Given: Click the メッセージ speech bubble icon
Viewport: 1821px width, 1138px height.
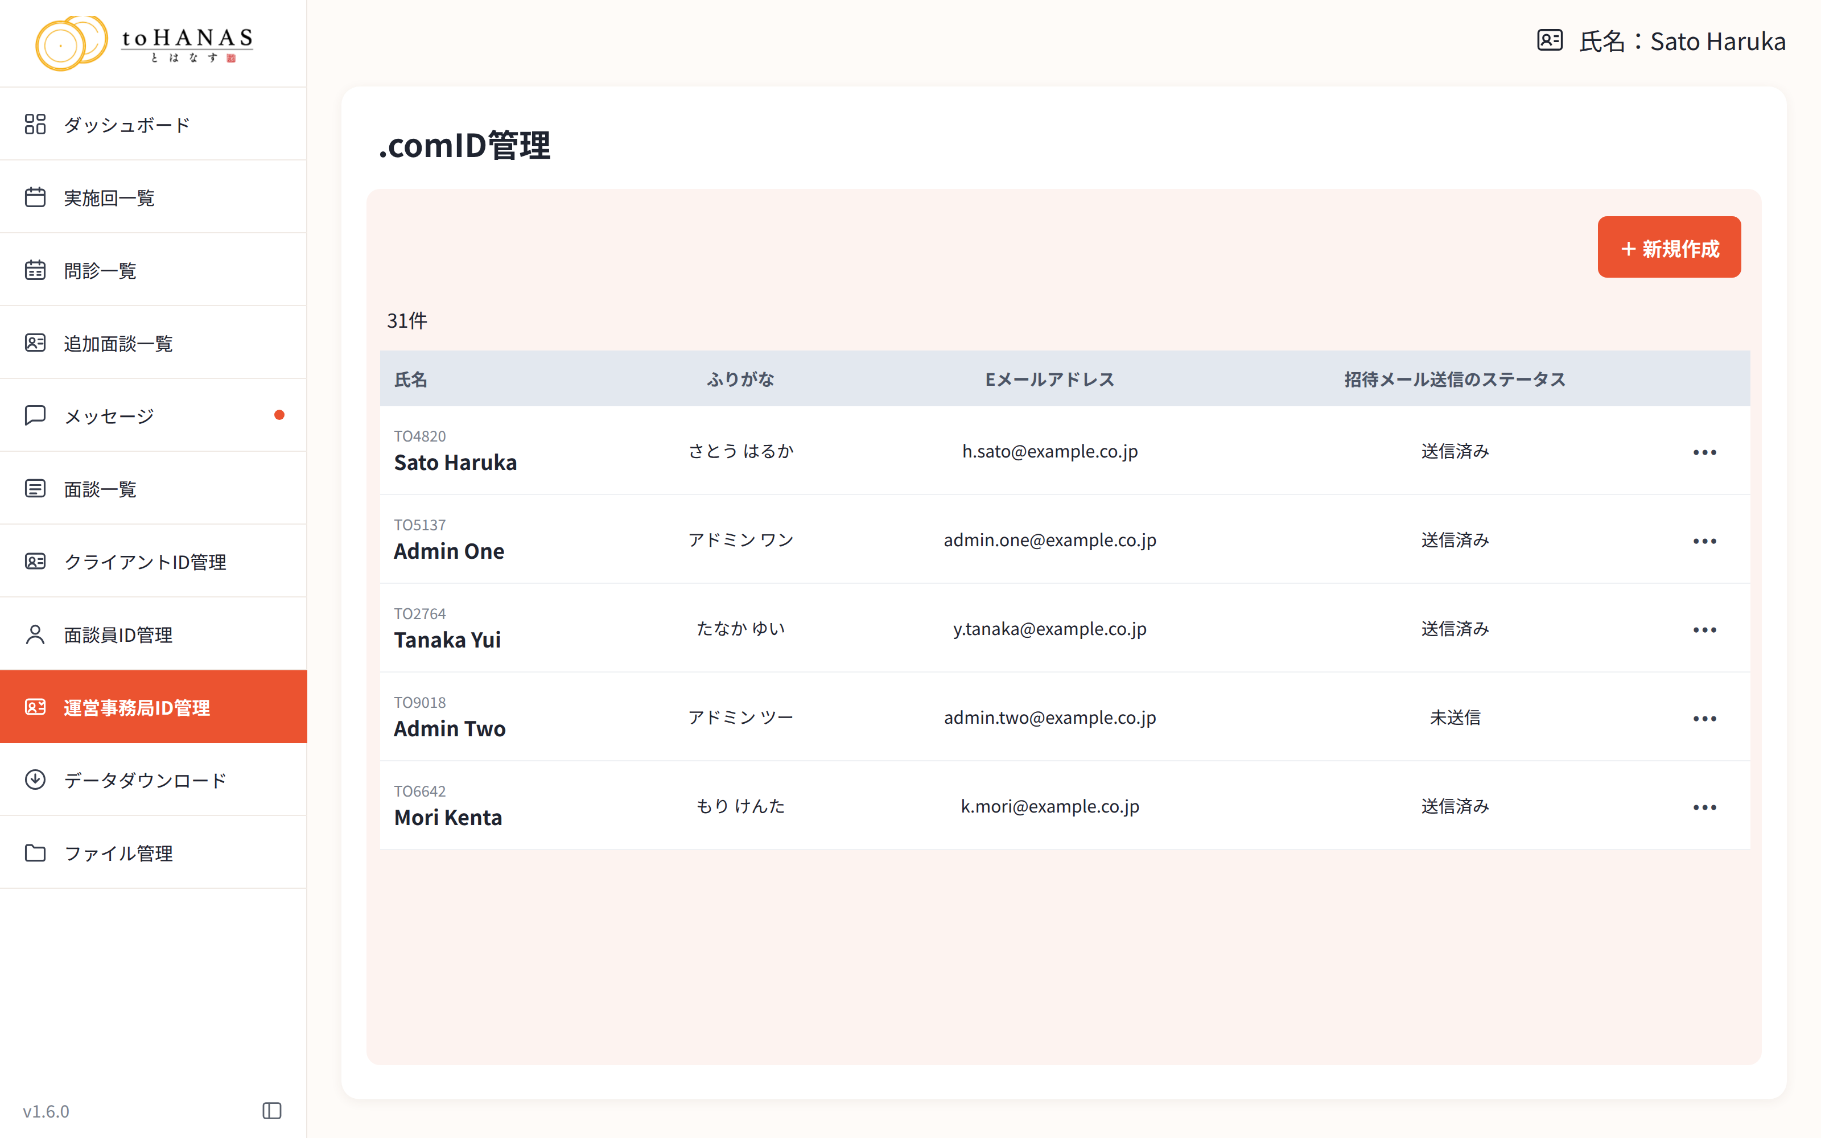Looking at the screenshot, I should coord(35,415).
